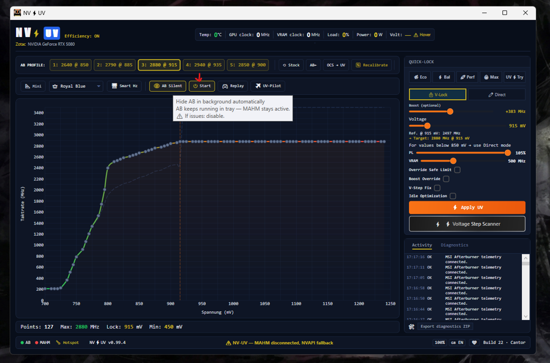The width and height of the screenshot is (550, 363).
Task: Click the curve point at 915 mV lock line
Action: 180,141
